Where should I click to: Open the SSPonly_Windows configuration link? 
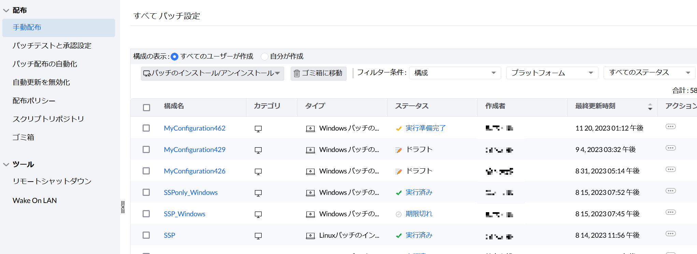pyautogui.click(x=191, y=192)
